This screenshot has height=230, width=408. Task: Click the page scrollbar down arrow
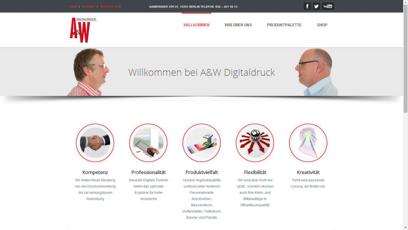click(x=406, y=228)
